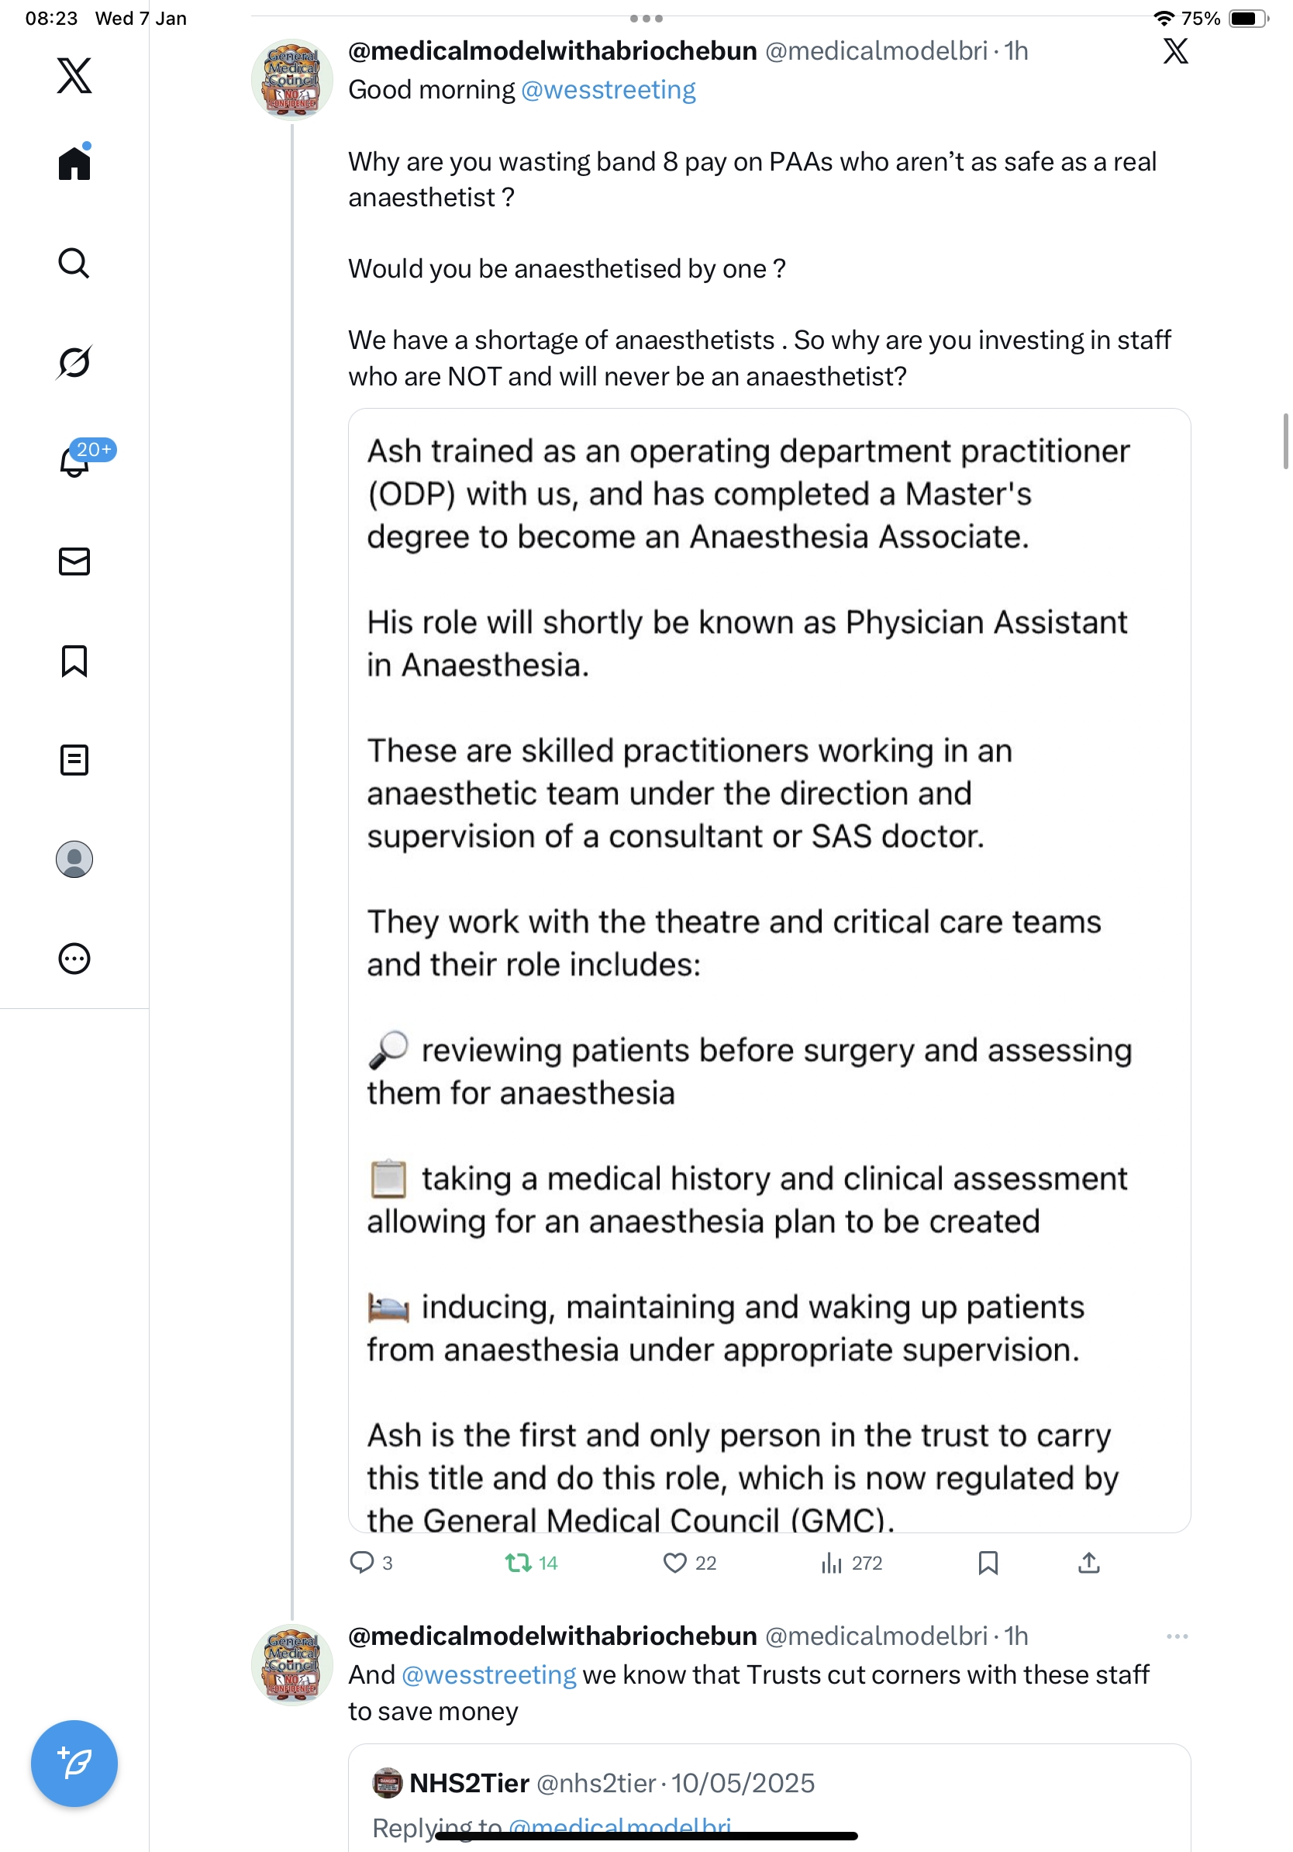Viewport: 1293px width, 1852px height.
Task: Open Lists icon in sidebar
Action: click(74, 760)
